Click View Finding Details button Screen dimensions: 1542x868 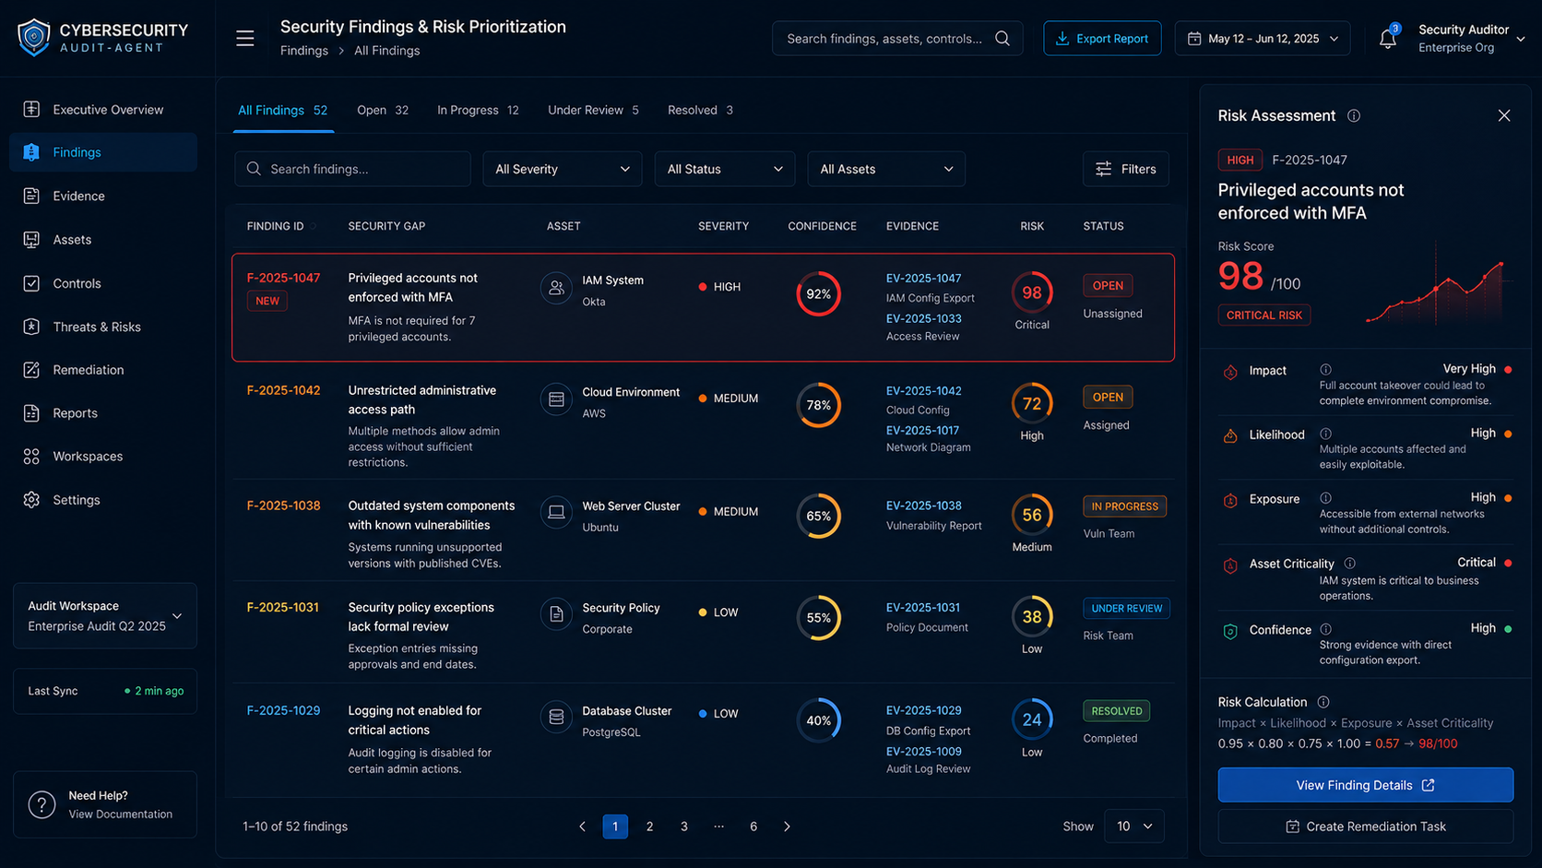1365,785
